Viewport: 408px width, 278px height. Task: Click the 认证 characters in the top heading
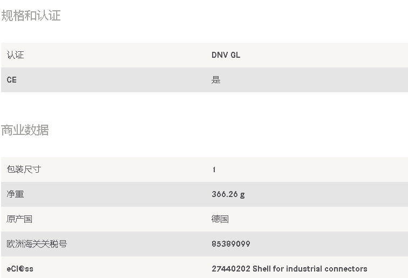pyautogui.click(x=49, y=15)
